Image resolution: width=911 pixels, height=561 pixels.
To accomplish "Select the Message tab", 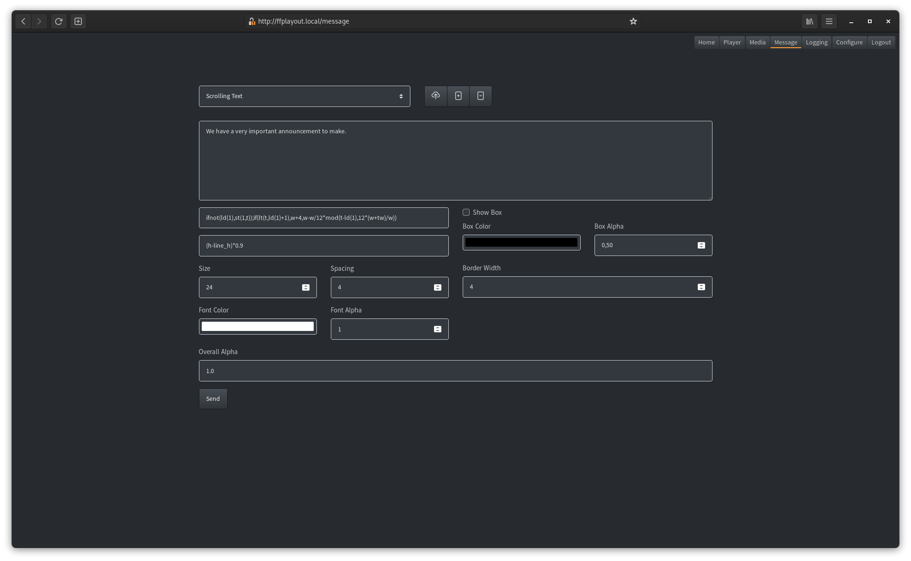I will tap(786, 42).
